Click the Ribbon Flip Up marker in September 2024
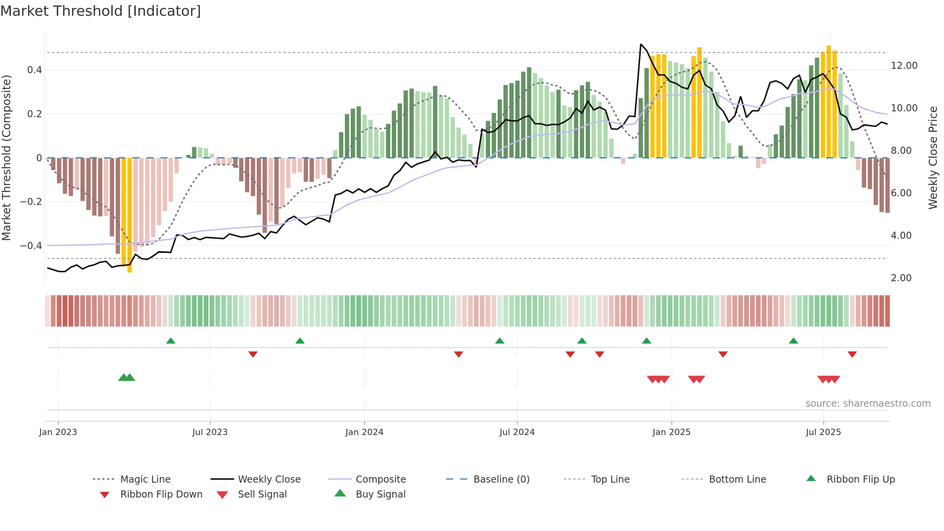 (x=582, y=341)
